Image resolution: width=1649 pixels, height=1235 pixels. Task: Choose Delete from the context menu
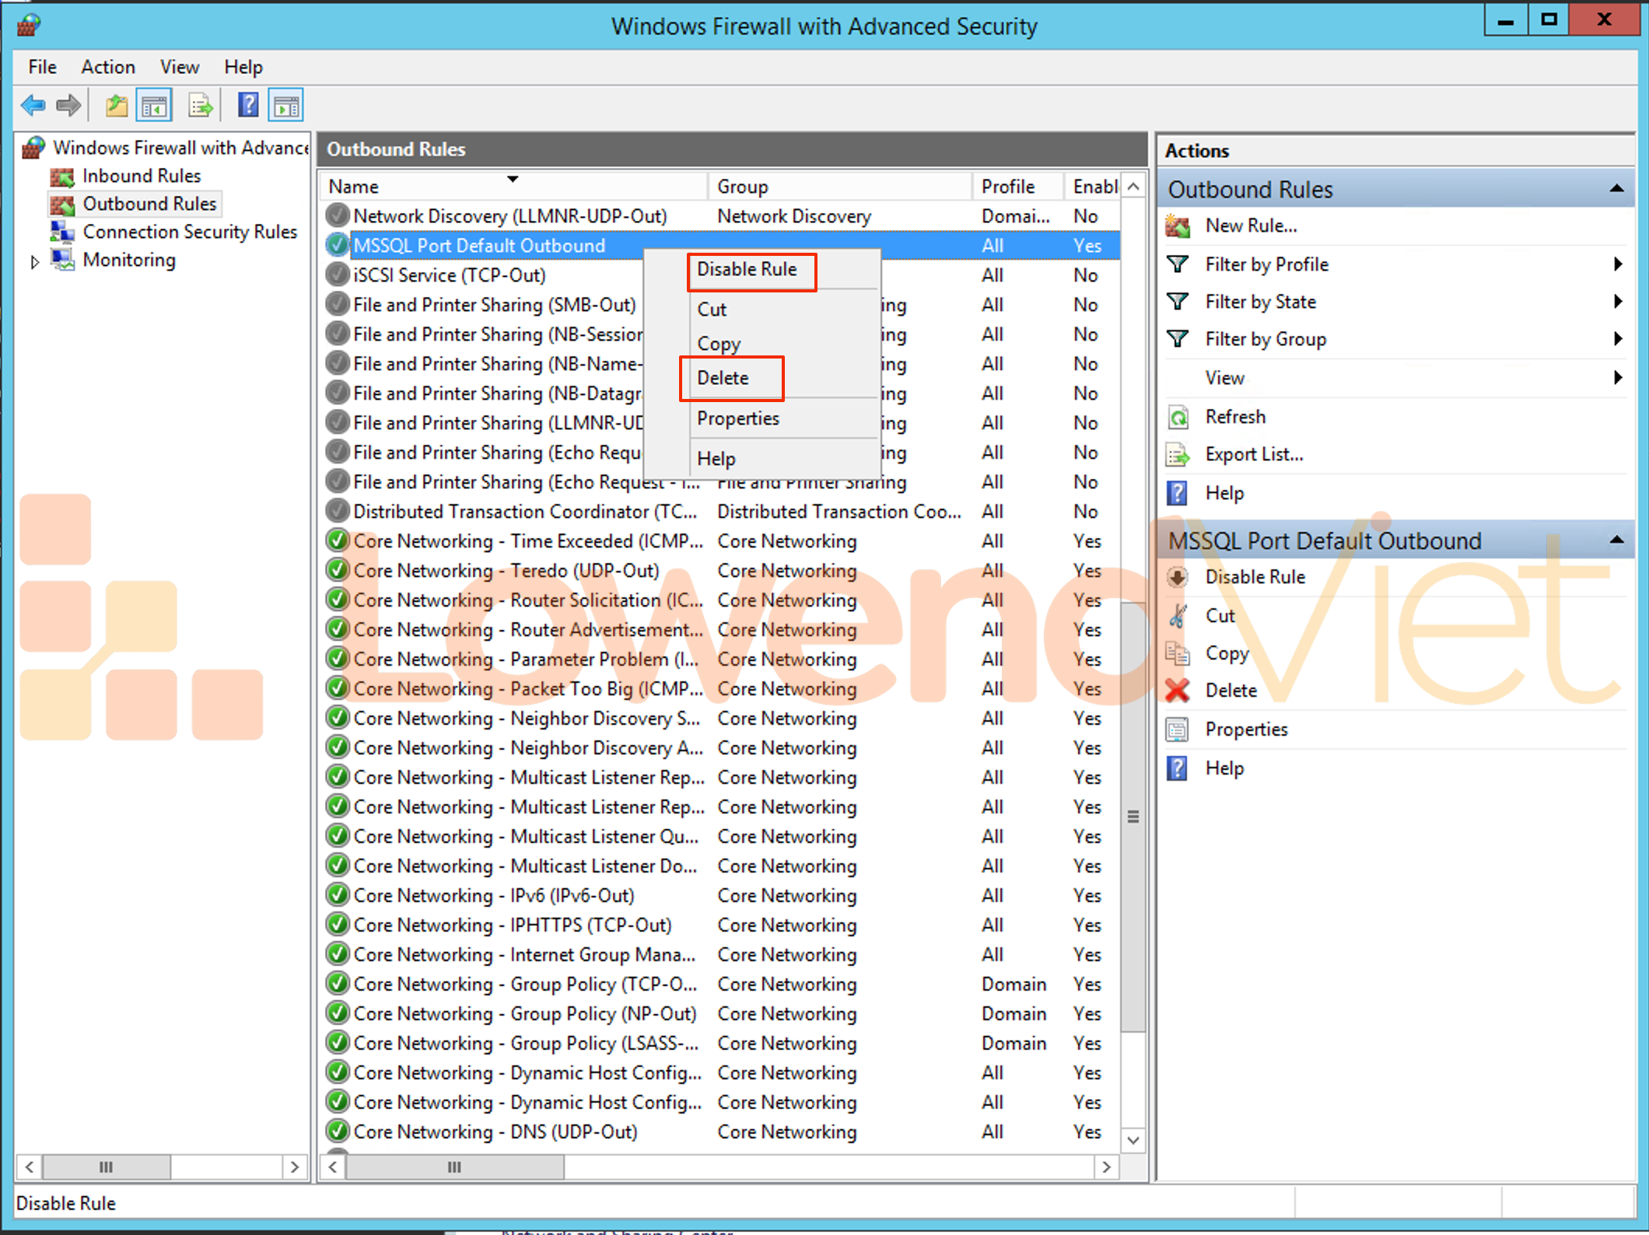(723, 378)
